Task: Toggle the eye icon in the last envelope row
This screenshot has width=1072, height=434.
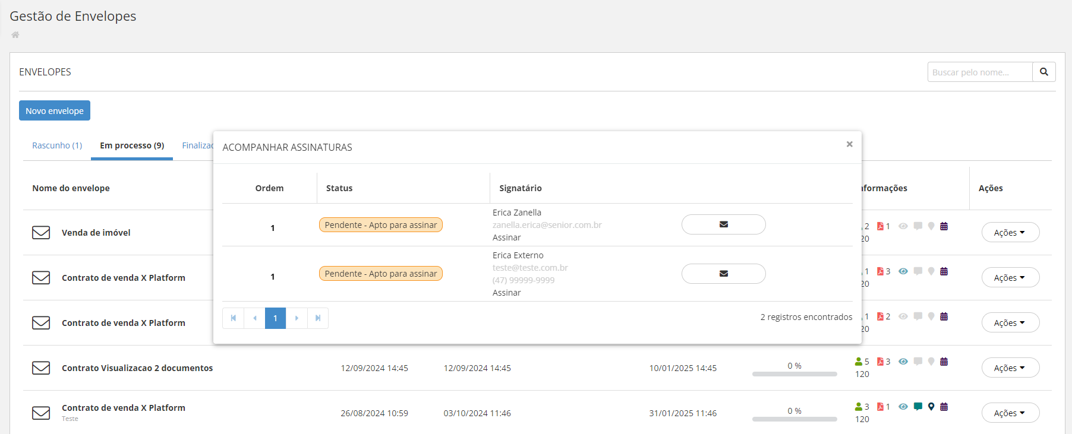Action: coord(903,407)
